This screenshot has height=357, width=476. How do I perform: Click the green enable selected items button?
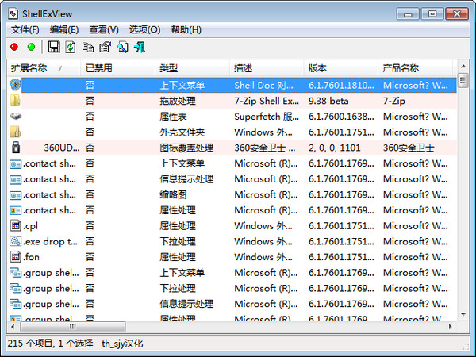point(31,47)
